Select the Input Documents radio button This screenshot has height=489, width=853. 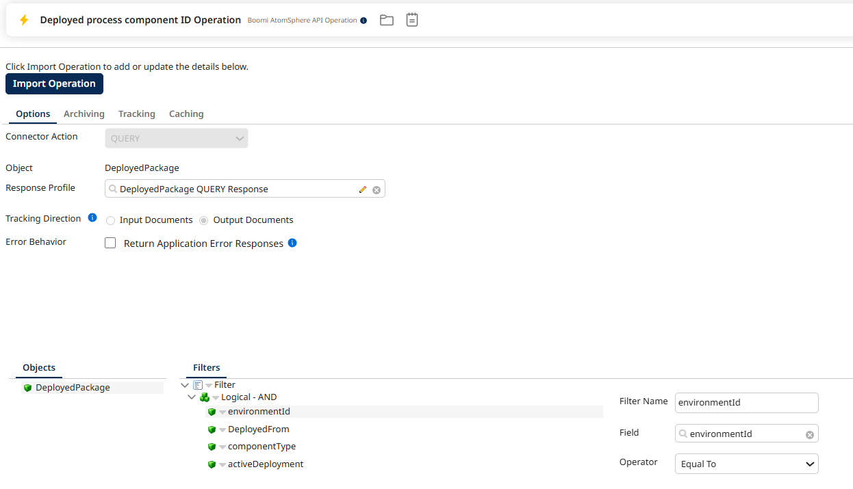tap(110, 220)
